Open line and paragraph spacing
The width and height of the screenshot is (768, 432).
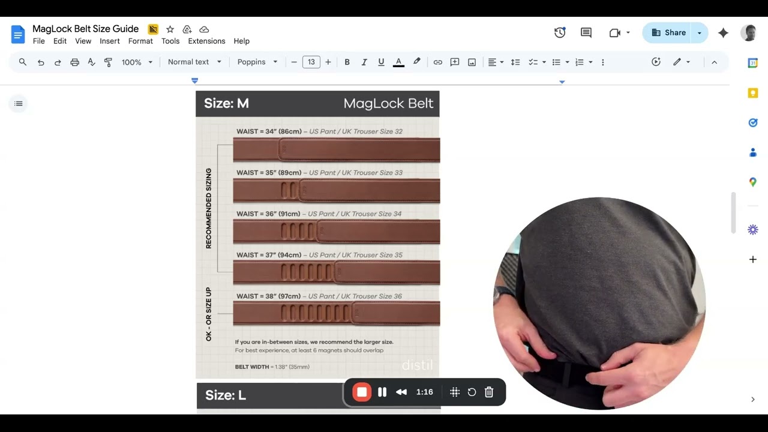tap(515, 62)
